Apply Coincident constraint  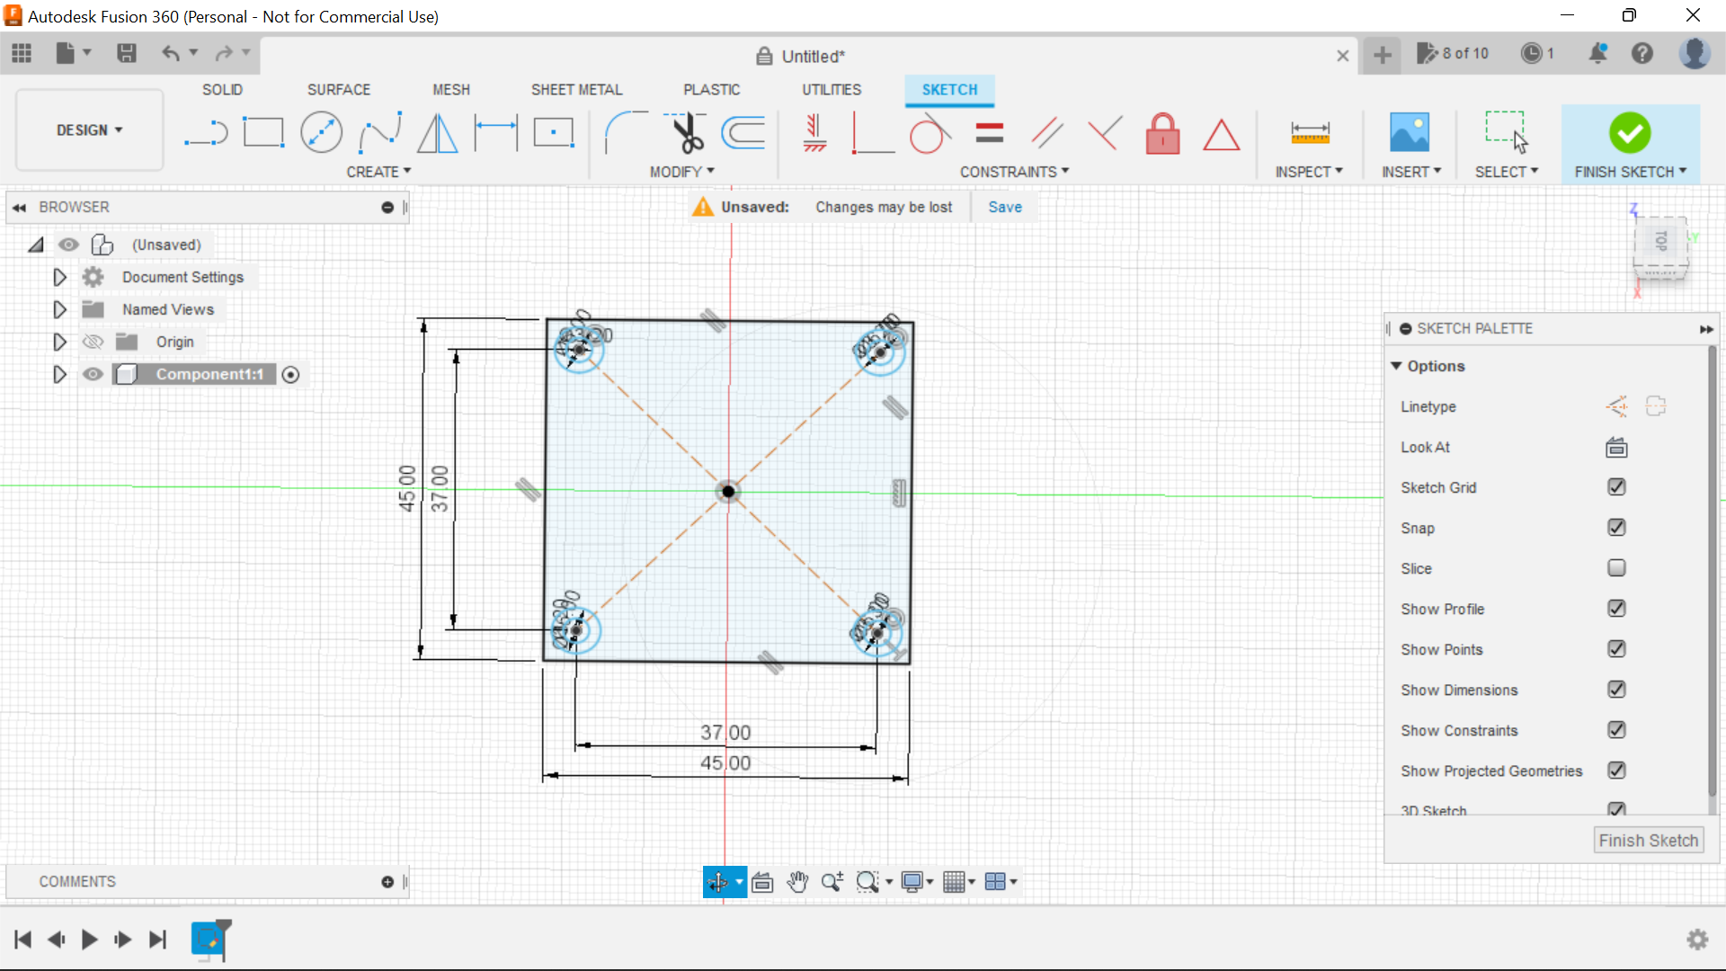coord(872,134)
